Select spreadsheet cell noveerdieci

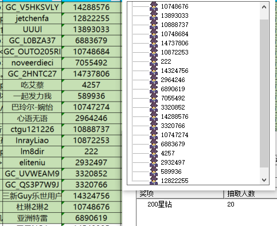[x=32, y=63]
